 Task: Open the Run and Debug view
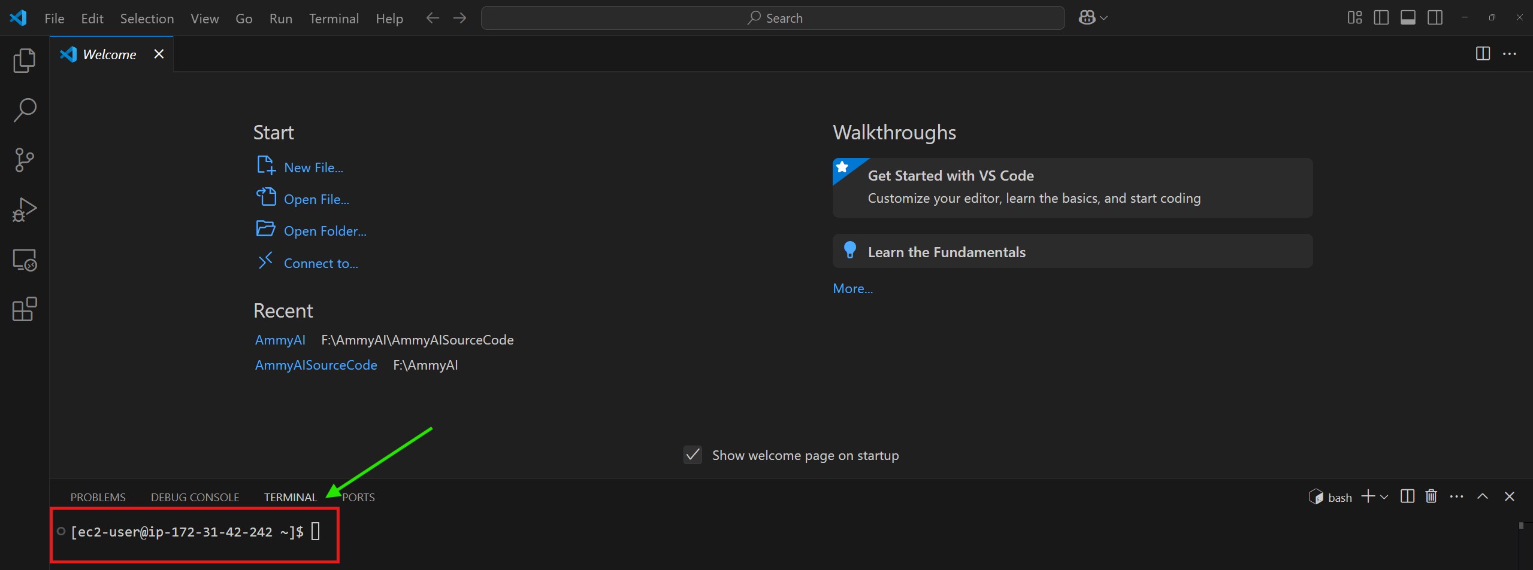click(x=25, y=210)
